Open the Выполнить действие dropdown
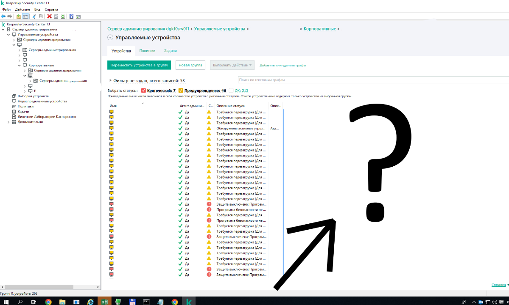This screenshot has height=305, width=509. click(x=232, y=65)
